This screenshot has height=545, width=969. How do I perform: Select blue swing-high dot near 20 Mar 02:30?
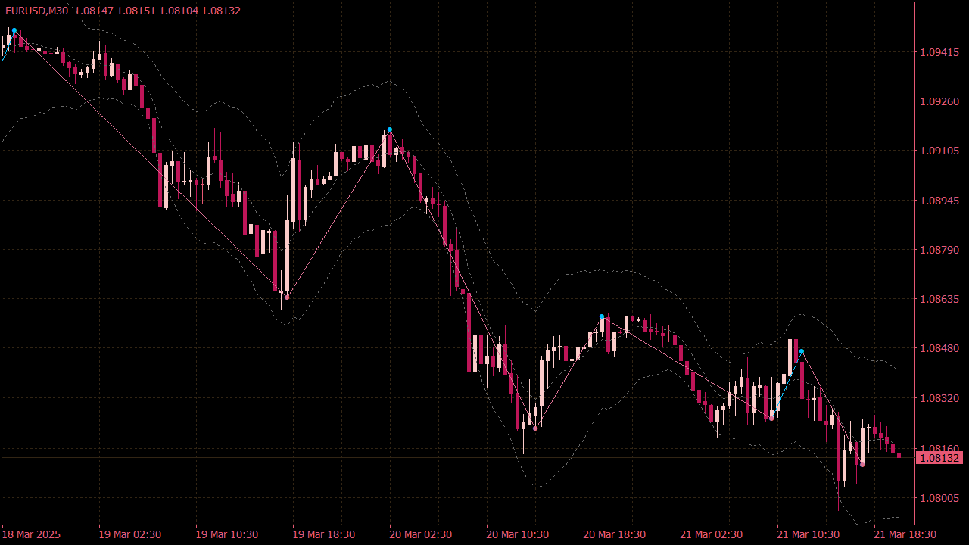point(390,129)
